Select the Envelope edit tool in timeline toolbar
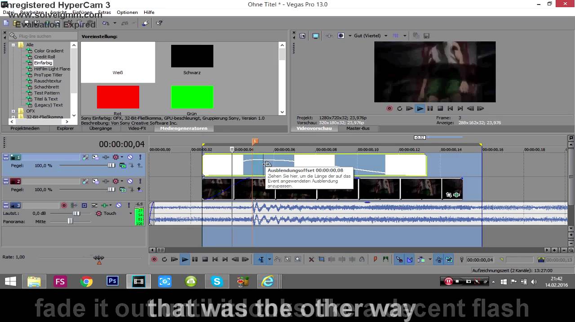 [x=278, y=259]
